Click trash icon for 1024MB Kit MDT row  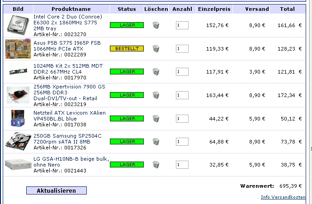pos(156,72)
